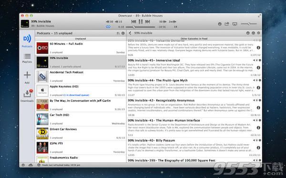The width and height of the screenshot is (286, 178).
Task: Click the Driven Car Reviews artwork thumbnail
Action: 42,133
